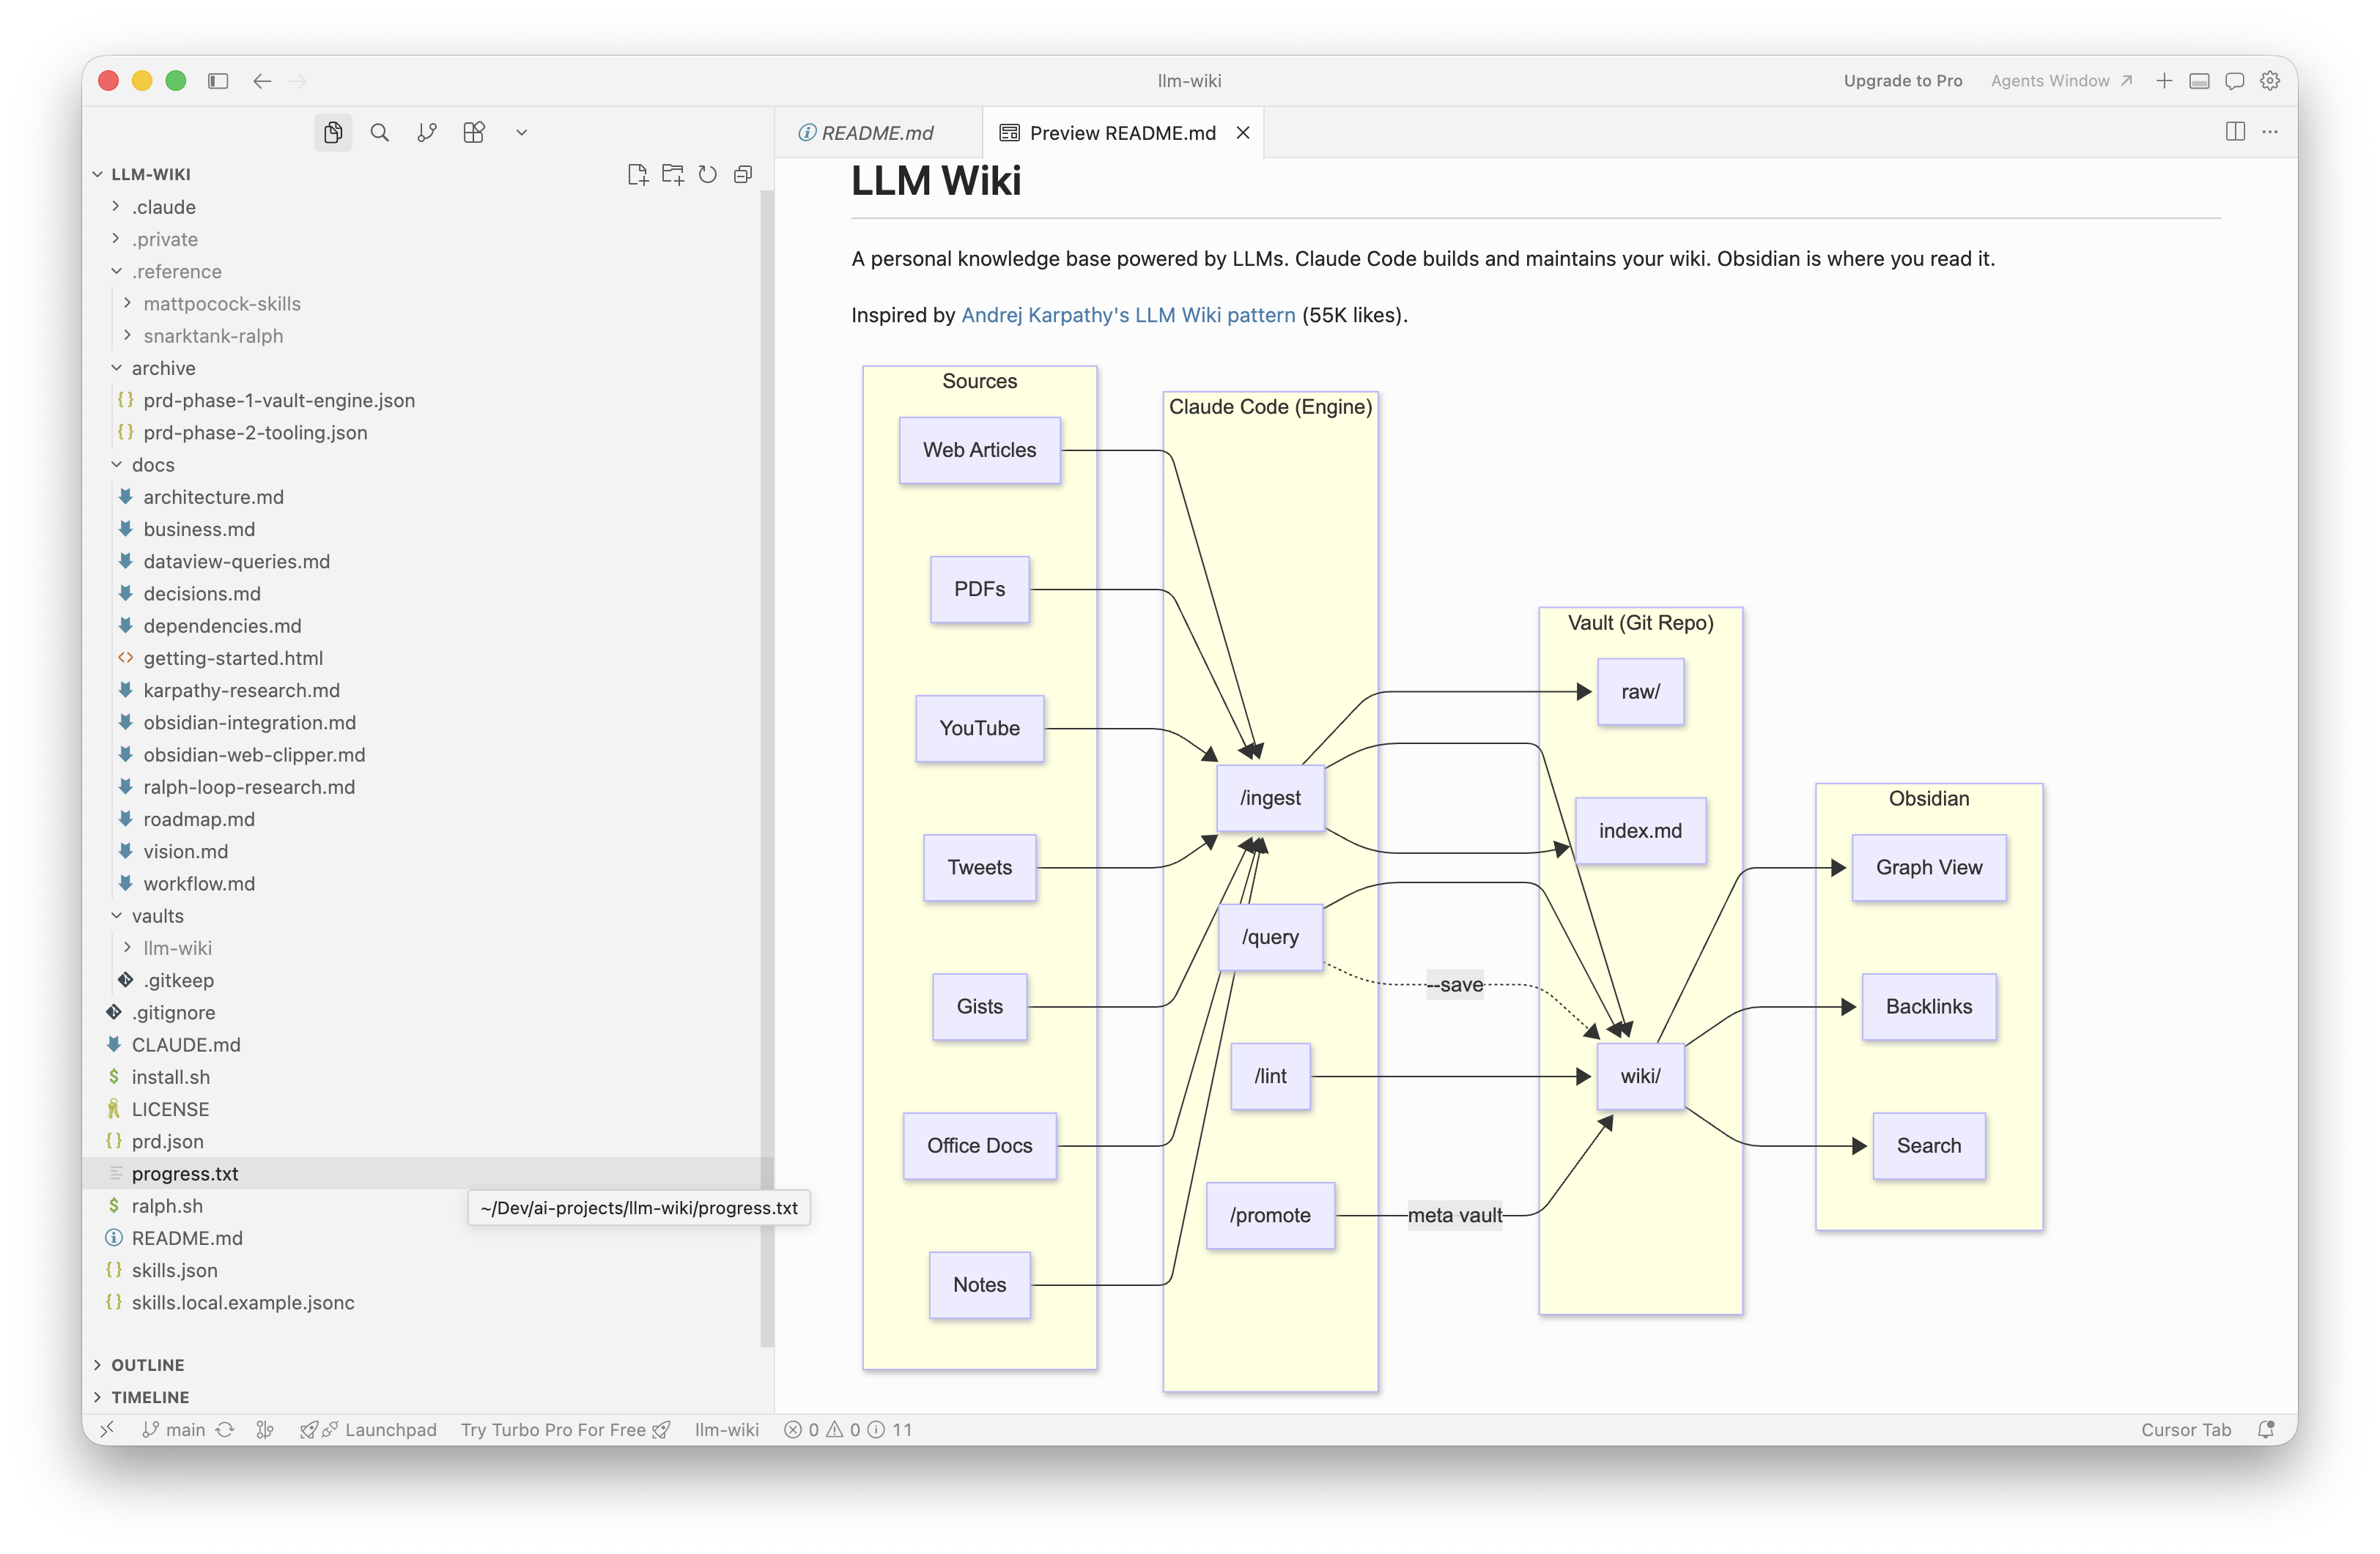Click the /ingest node in diagram

tap(1270, 798)
